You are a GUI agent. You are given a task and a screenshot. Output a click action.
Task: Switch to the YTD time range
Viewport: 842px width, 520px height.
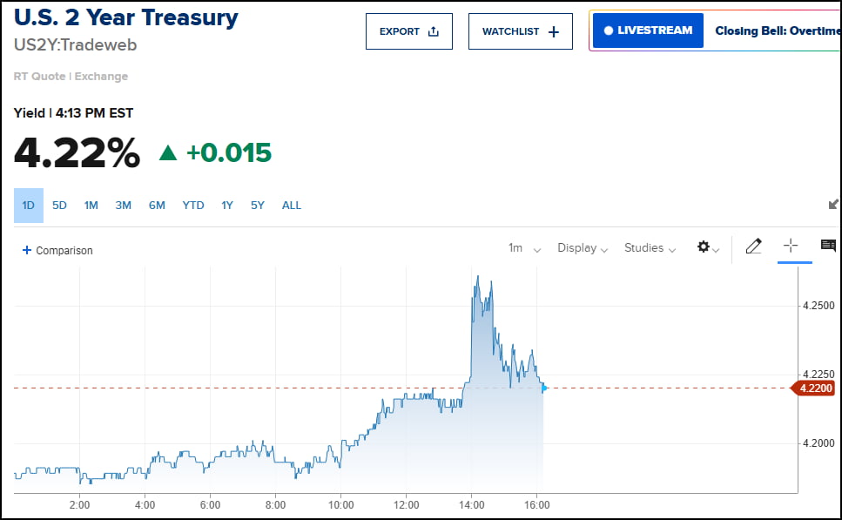click(193, 206)
